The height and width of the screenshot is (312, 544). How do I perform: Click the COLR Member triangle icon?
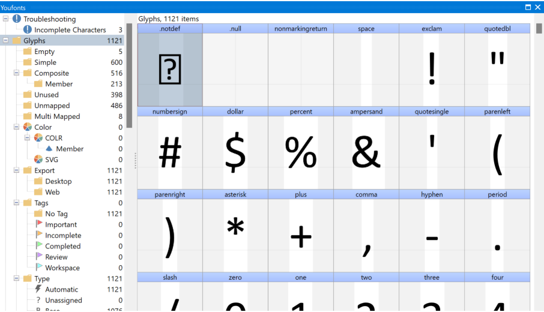point(49,149)
